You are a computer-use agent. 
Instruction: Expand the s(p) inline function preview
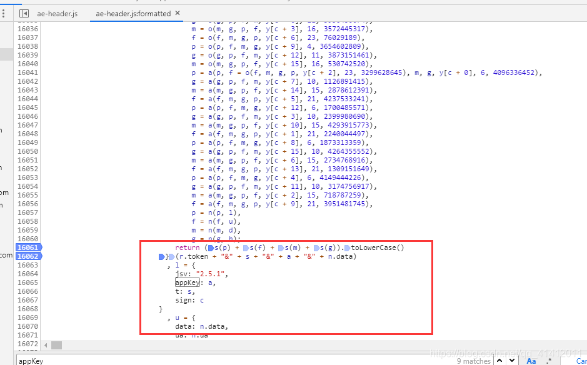[x=211, y=248]
